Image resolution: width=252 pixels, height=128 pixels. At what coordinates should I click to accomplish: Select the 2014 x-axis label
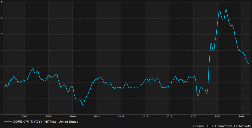pyautogui.click(x=121, y=116)
